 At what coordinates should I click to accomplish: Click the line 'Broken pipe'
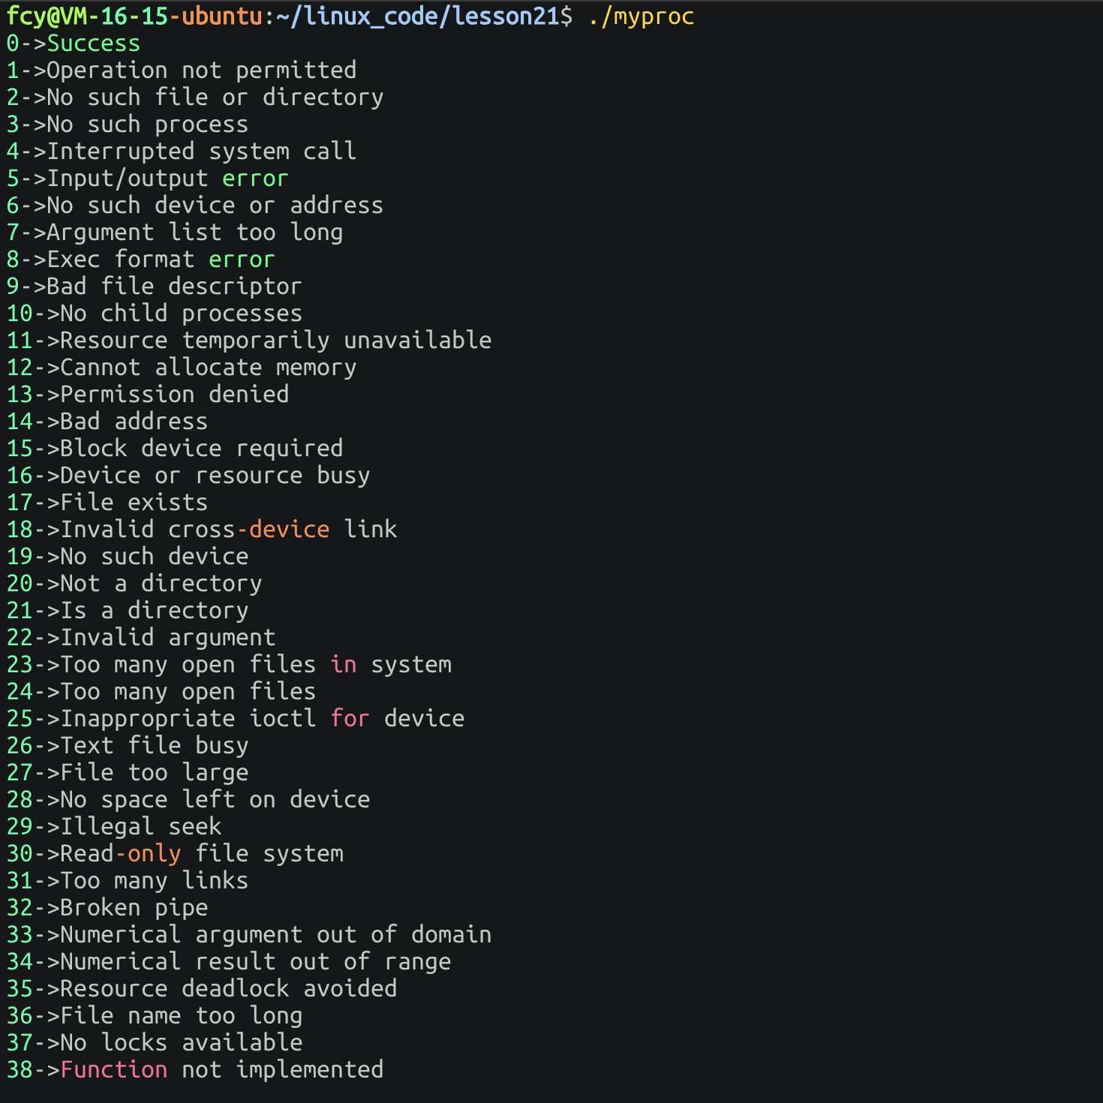(134, 908)
